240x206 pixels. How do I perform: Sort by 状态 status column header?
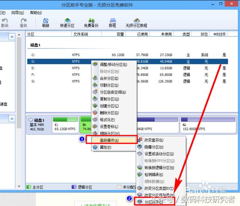[200, 34]
